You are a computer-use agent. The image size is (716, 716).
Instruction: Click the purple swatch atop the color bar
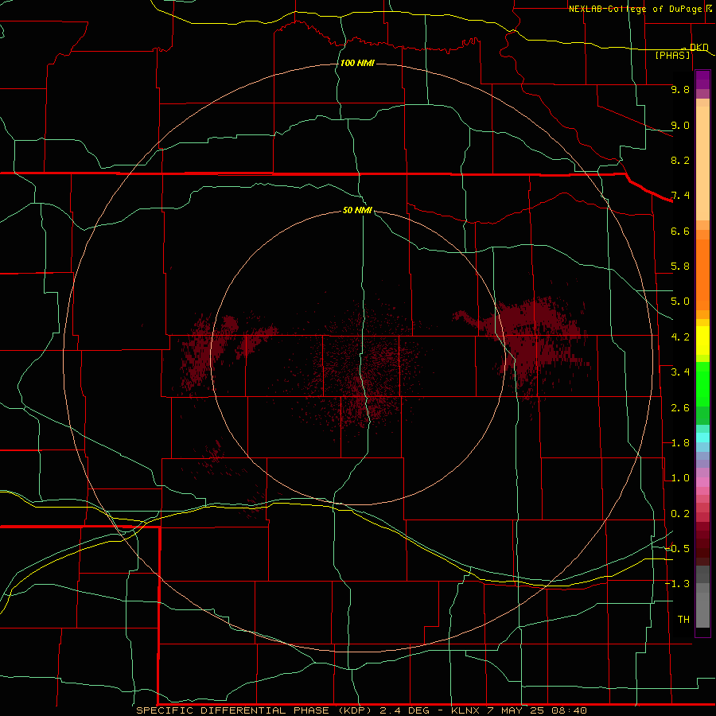pyautogui.click(x=702, y=80)
